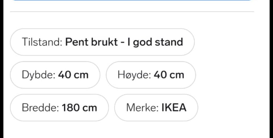Select the Bredde 180 cm chip
This screenshot has width=273, height=138.
[x=59, y=108]
